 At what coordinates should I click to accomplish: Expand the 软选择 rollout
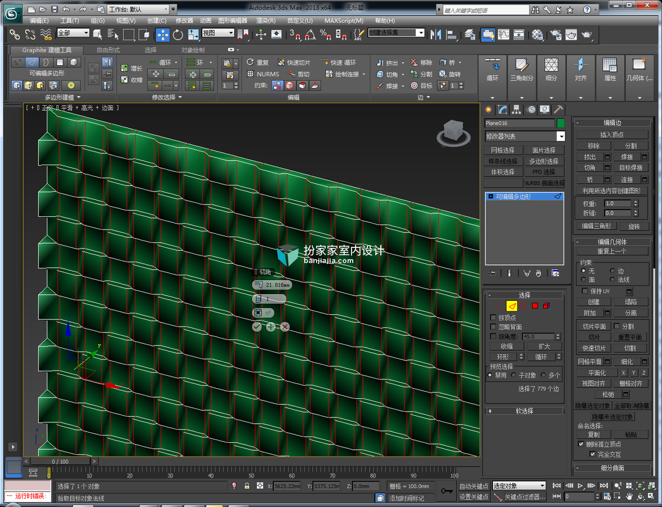525,411
